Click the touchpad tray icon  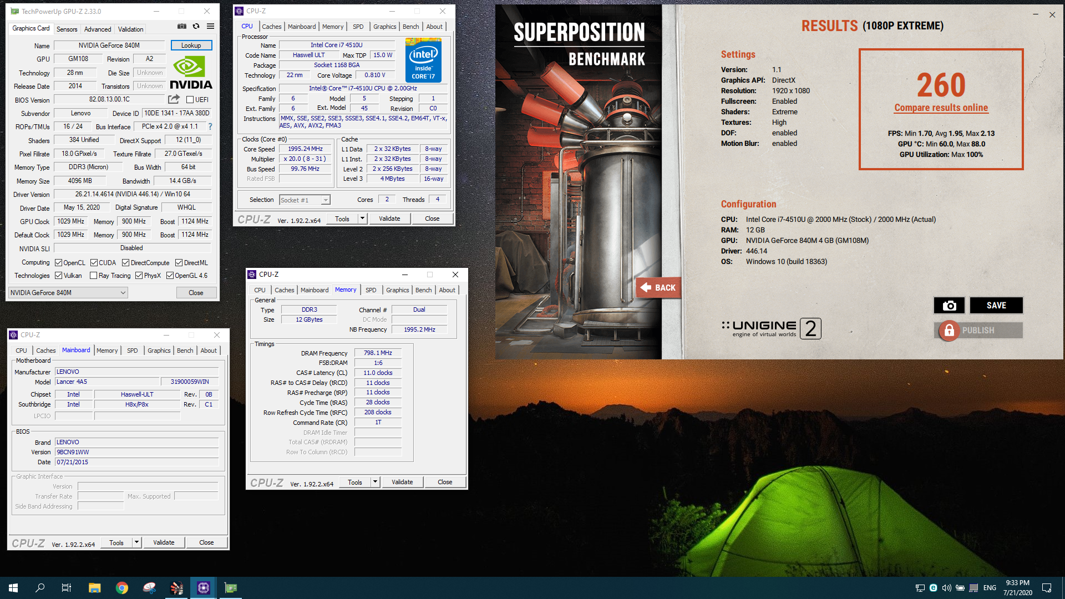(x=973, y=588)
